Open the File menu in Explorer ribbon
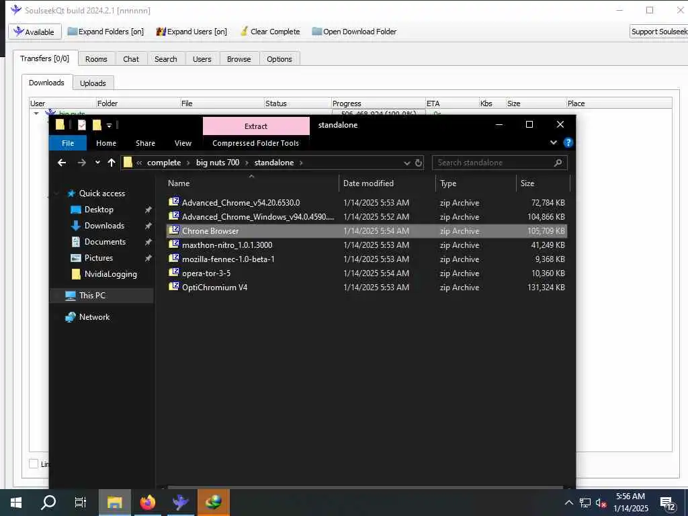The width and height of the screenshot is (688, 516). (x=68, y=143)
